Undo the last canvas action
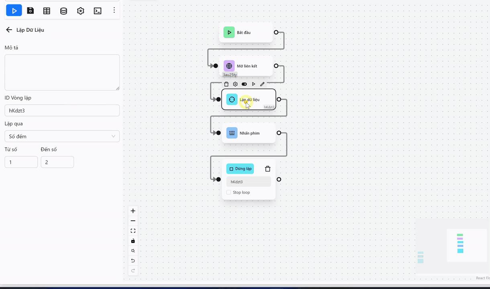 133,261
